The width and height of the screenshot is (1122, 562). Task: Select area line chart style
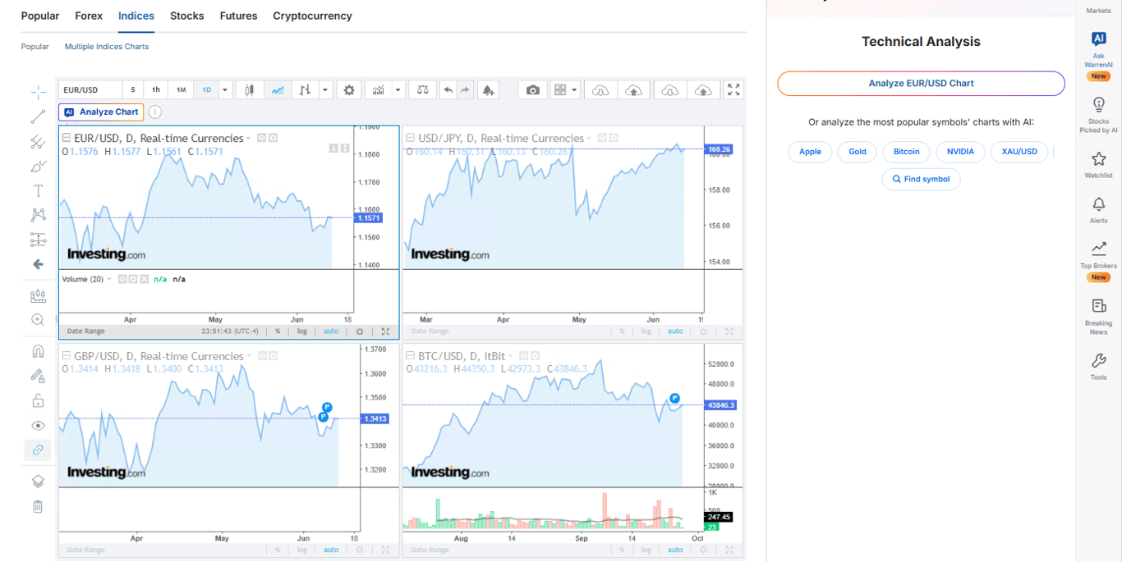(x=278, y=90)
